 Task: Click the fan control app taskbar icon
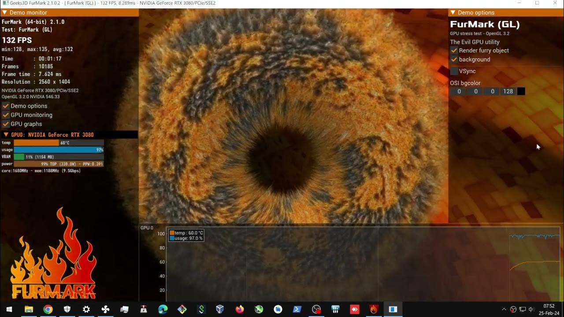coord(105,309)
